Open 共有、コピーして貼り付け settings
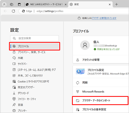This screenshot has height=113, width=129. point(30,76)
